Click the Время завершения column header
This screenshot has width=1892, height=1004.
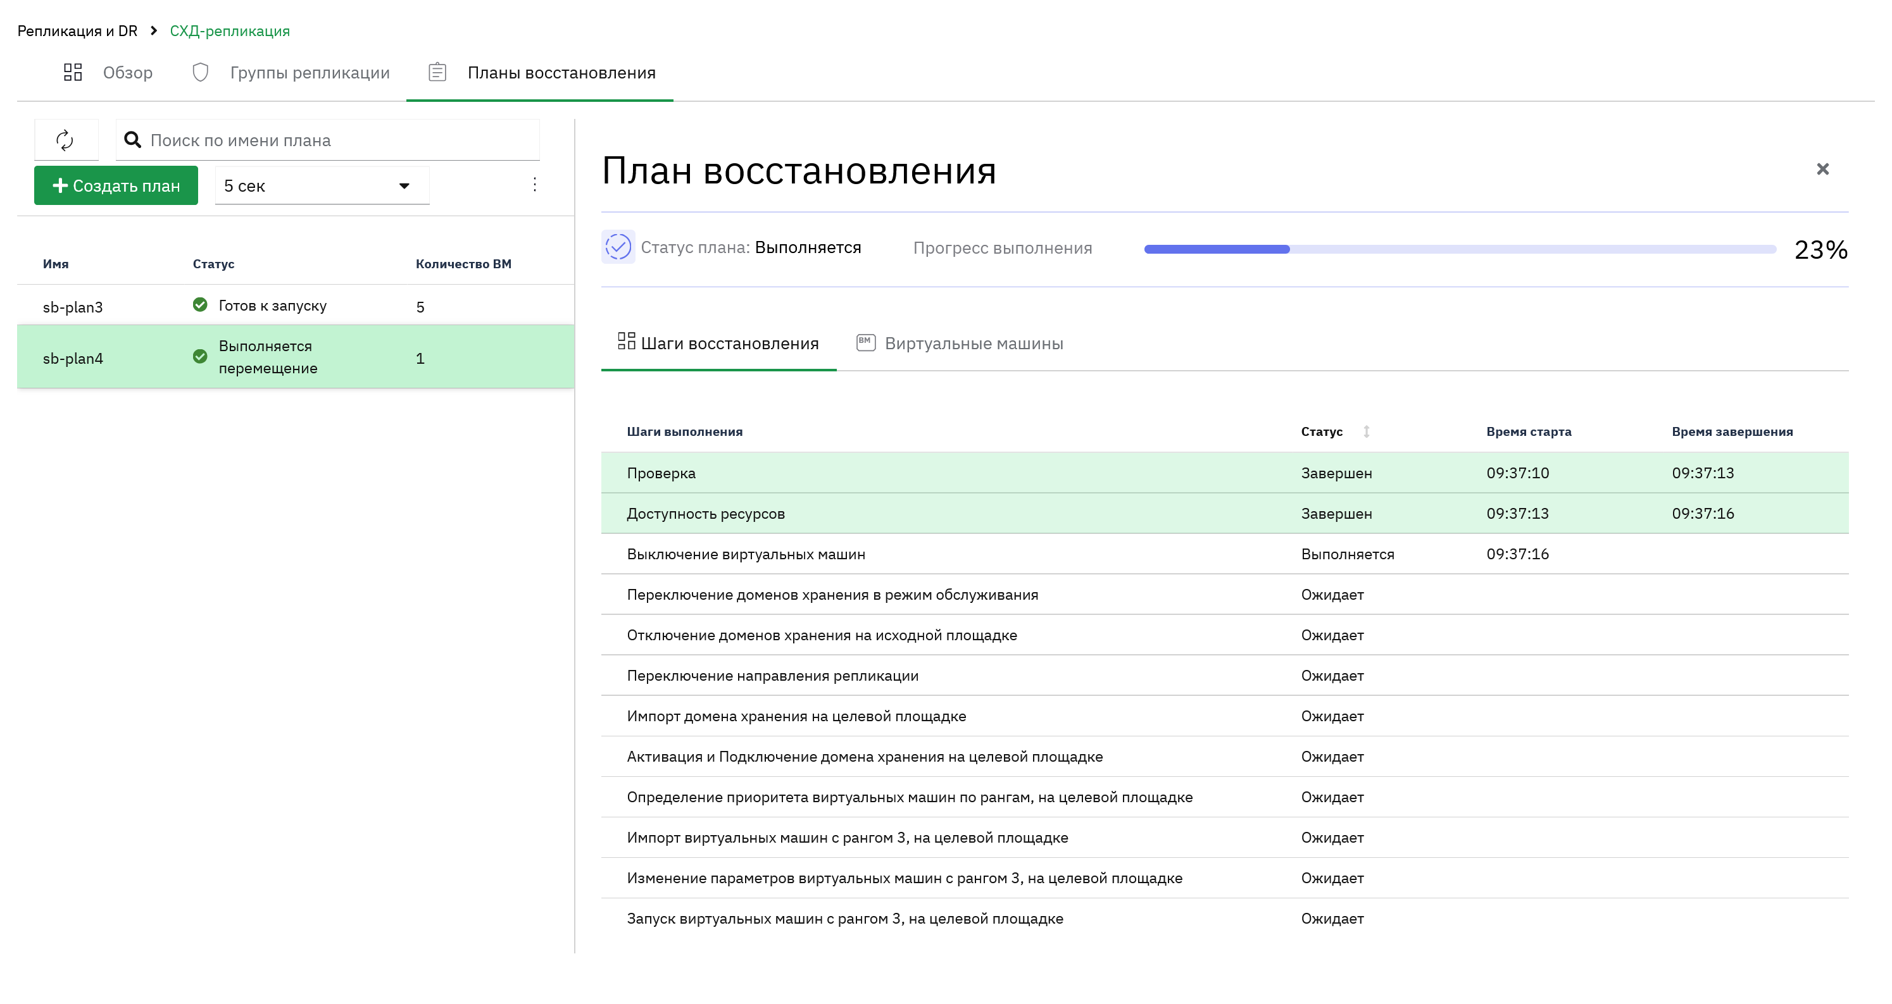1732,431
